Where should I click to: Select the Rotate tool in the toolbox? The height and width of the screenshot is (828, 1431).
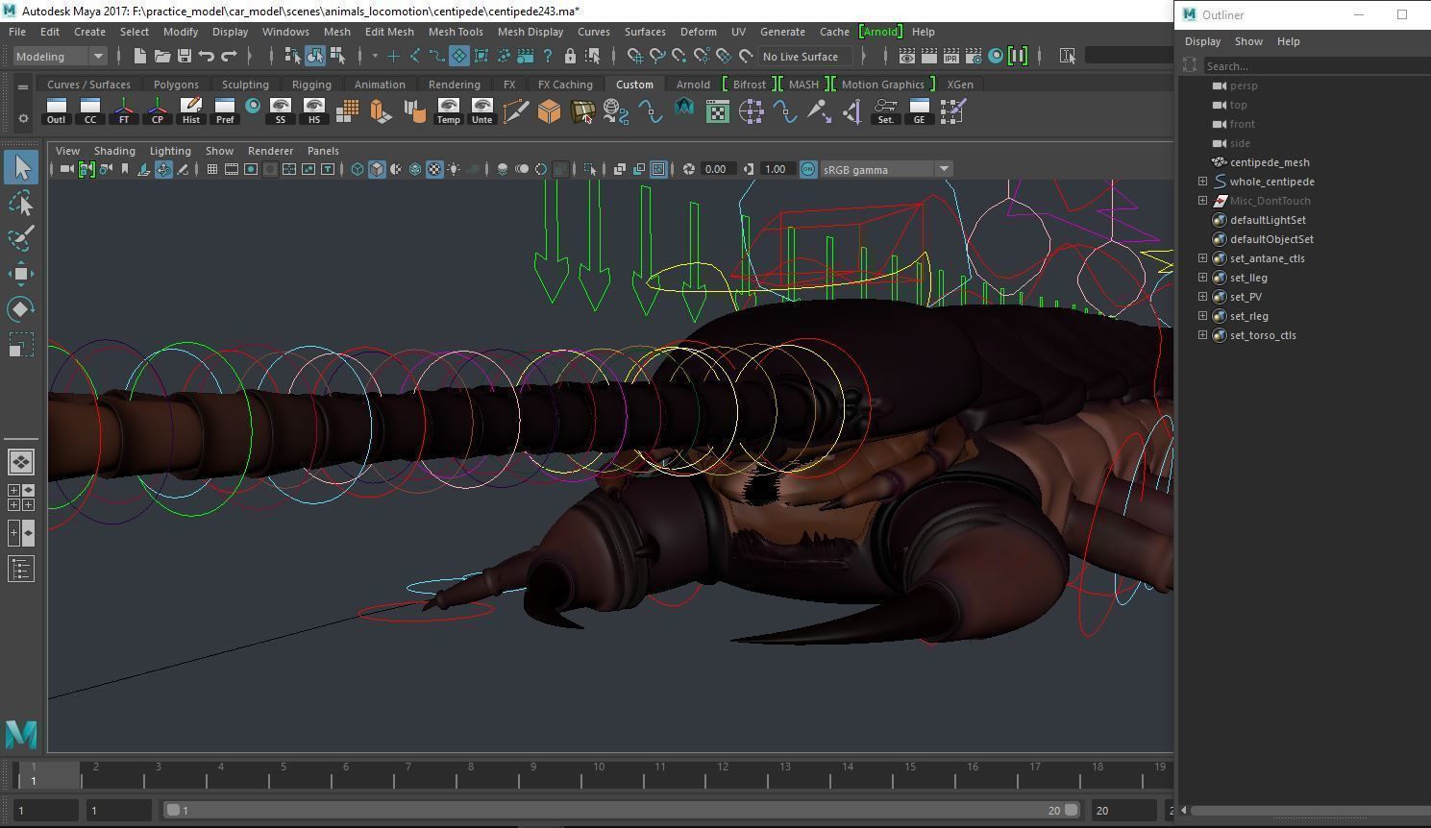coord(21,309)
